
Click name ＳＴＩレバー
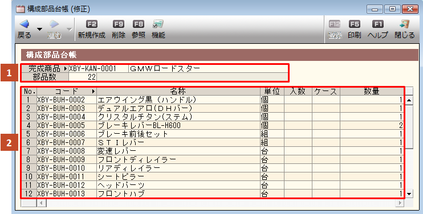[121, 142]
